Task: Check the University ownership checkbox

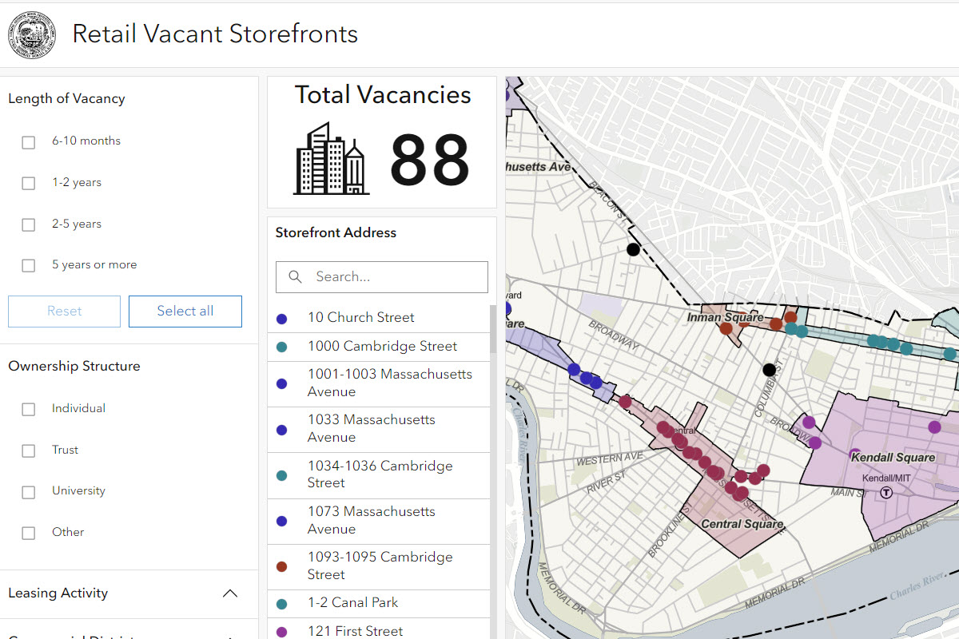Action: click(28, 493)
